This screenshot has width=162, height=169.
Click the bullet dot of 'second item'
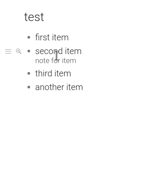[29, 51]
